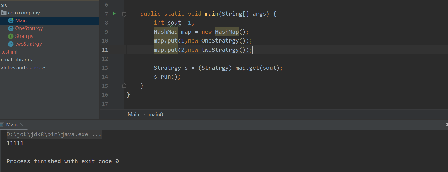Click the OneStratrgy class icon
Screen dimensions: 448x172
point(11,28)
